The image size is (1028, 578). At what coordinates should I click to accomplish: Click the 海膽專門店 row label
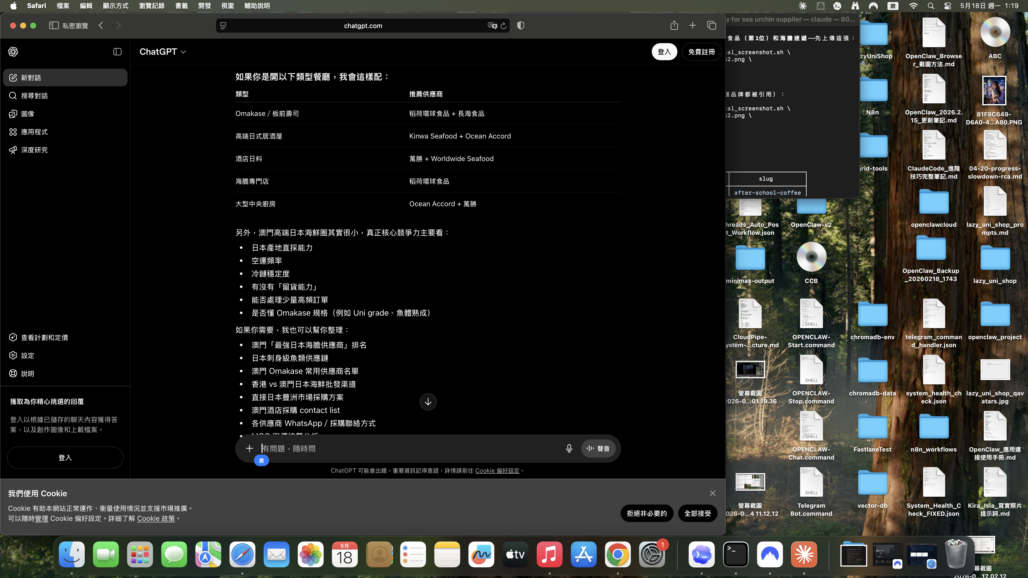click(x=252, y=181)
